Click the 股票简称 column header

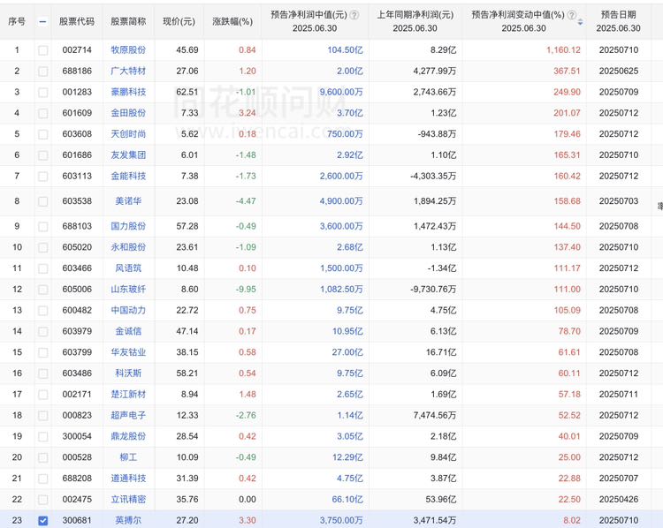point(128,21)
